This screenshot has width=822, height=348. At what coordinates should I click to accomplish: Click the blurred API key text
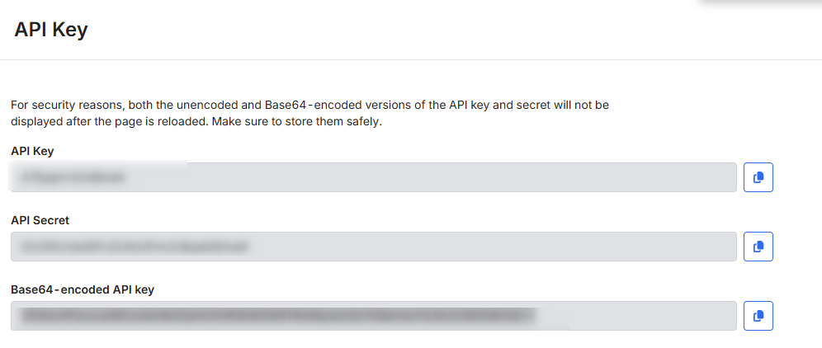click(x=73, y=176)
